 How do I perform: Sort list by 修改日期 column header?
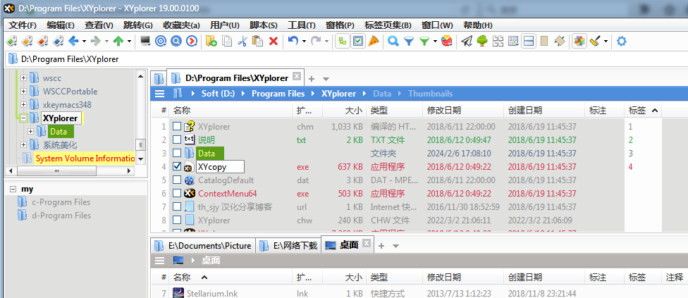443,111
